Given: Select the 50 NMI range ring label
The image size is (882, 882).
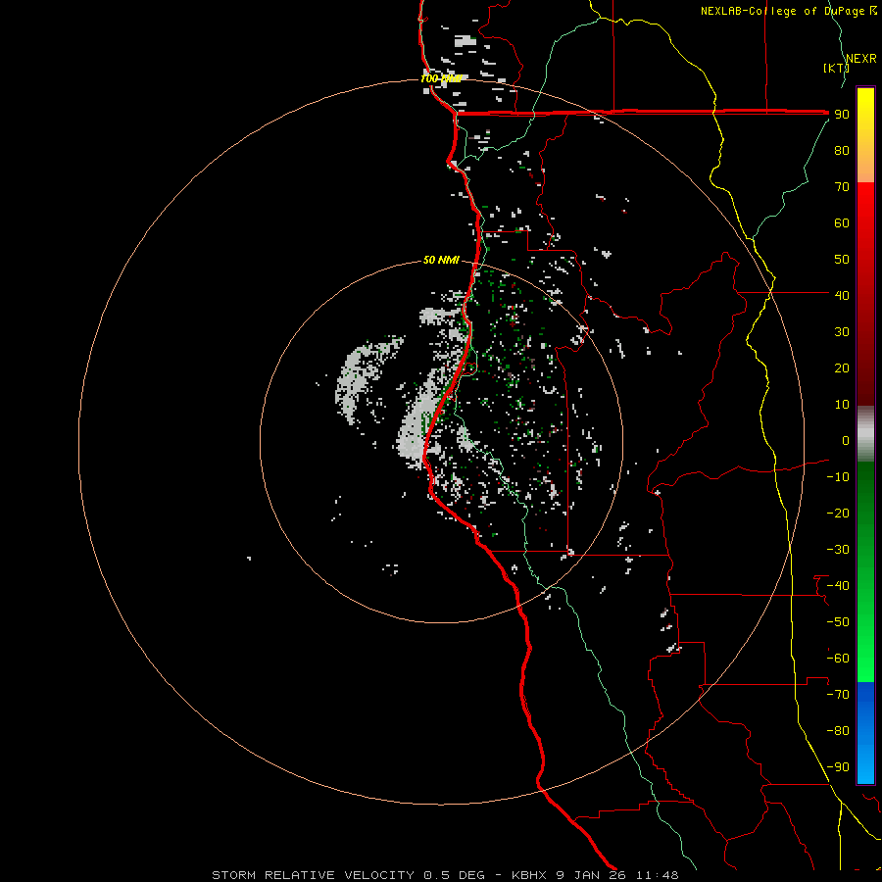Looking at the screenshot, I should (x=441, y=260).
